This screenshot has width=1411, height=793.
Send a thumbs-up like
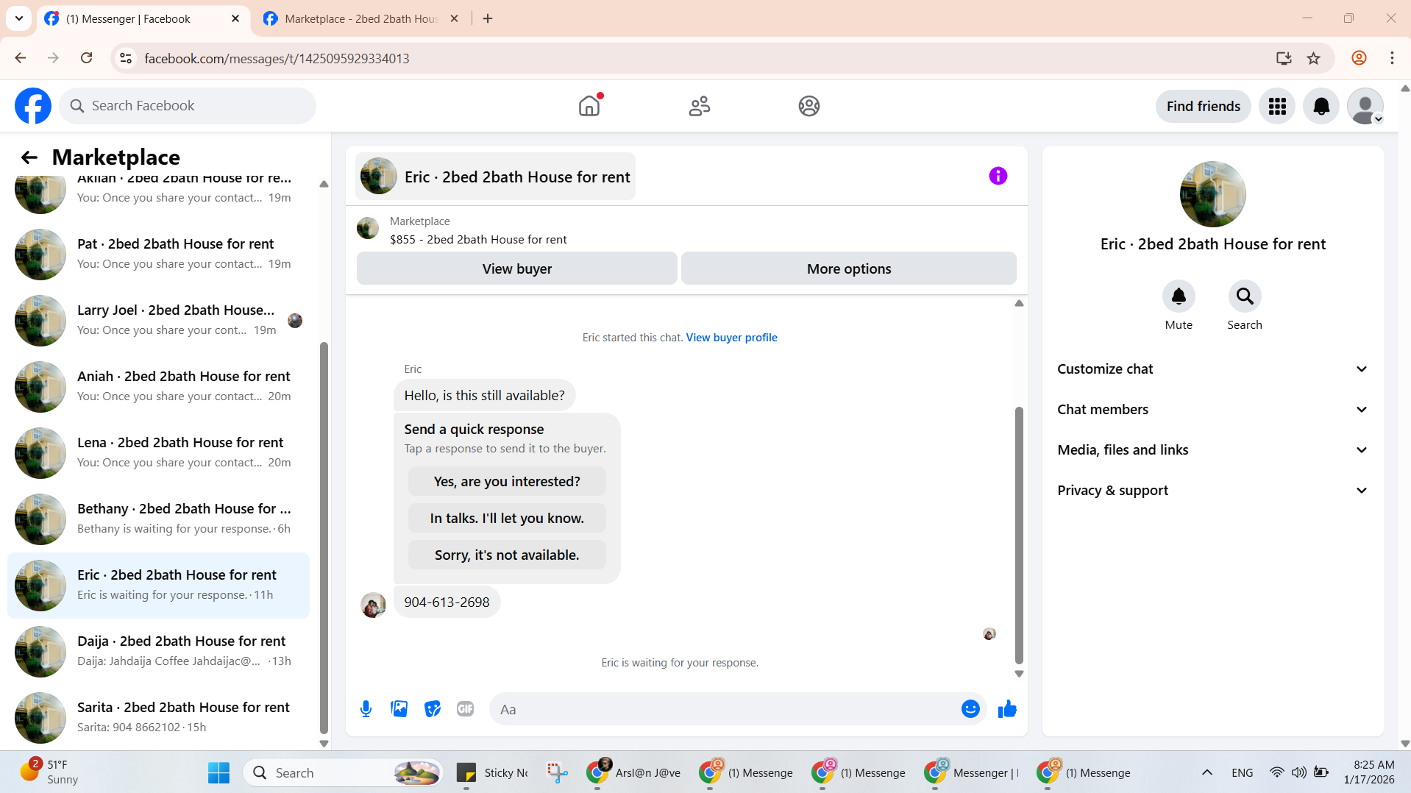(x=1007, y=709)
